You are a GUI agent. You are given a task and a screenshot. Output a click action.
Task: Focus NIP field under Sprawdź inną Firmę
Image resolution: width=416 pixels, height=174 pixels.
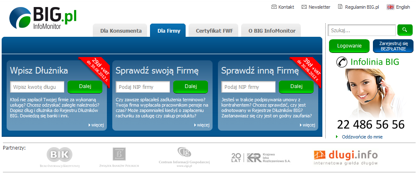248,87
